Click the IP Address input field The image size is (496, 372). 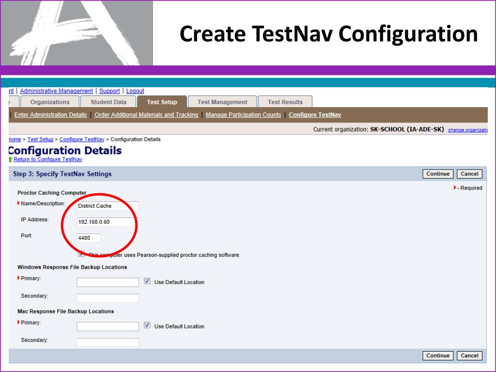point(108,222)
